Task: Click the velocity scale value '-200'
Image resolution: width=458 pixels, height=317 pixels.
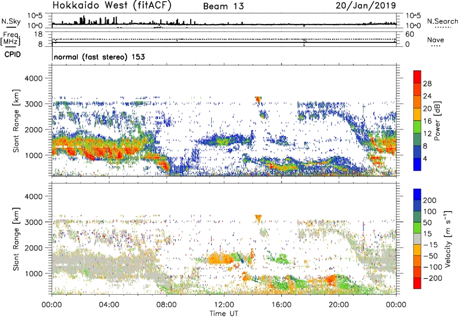Action: click(x=433, y=278)
